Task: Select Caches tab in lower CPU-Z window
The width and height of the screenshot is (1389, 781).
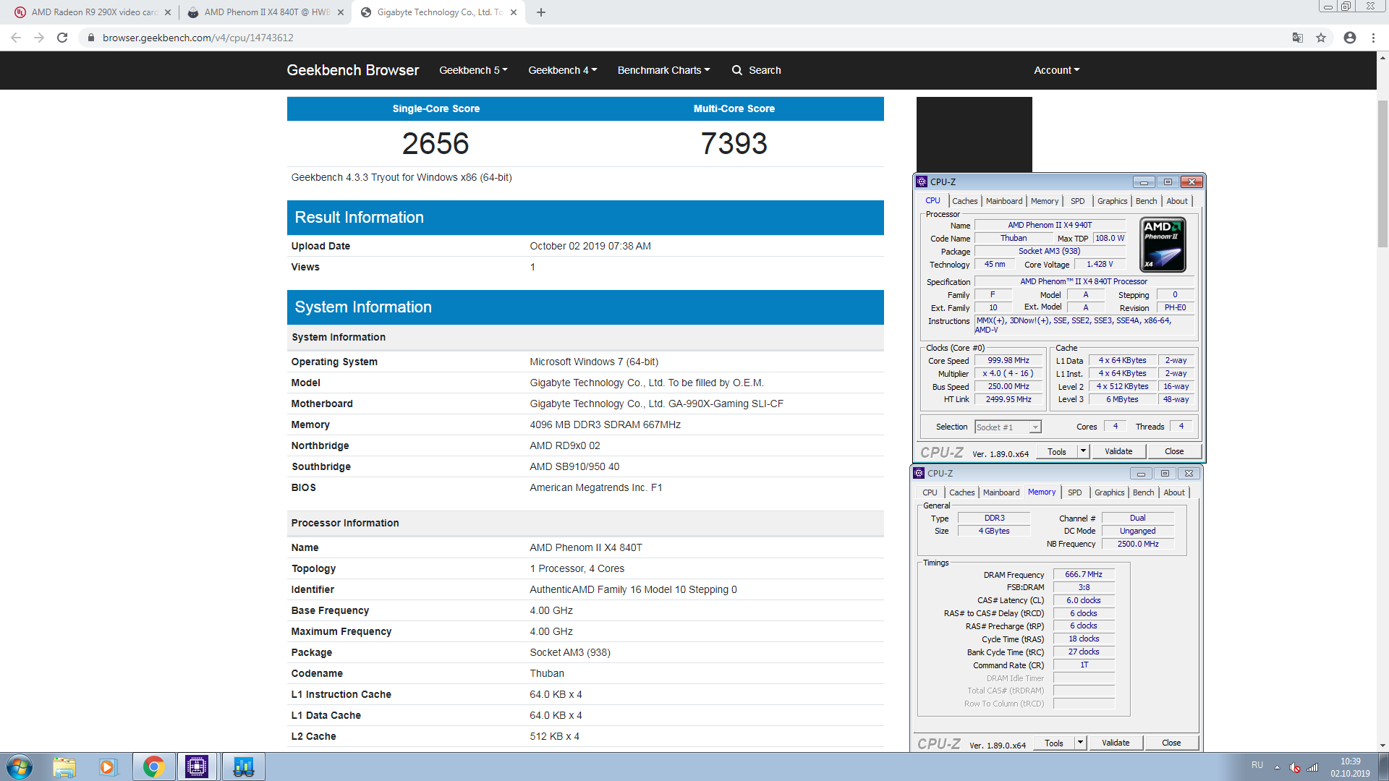Action: tap(961, 492)
